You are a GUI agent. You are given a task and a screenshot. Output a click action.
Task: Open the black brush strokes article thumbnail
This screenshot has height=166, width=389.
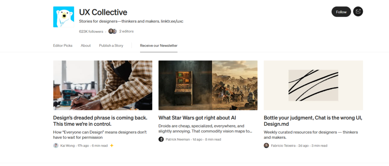point(313,85)
